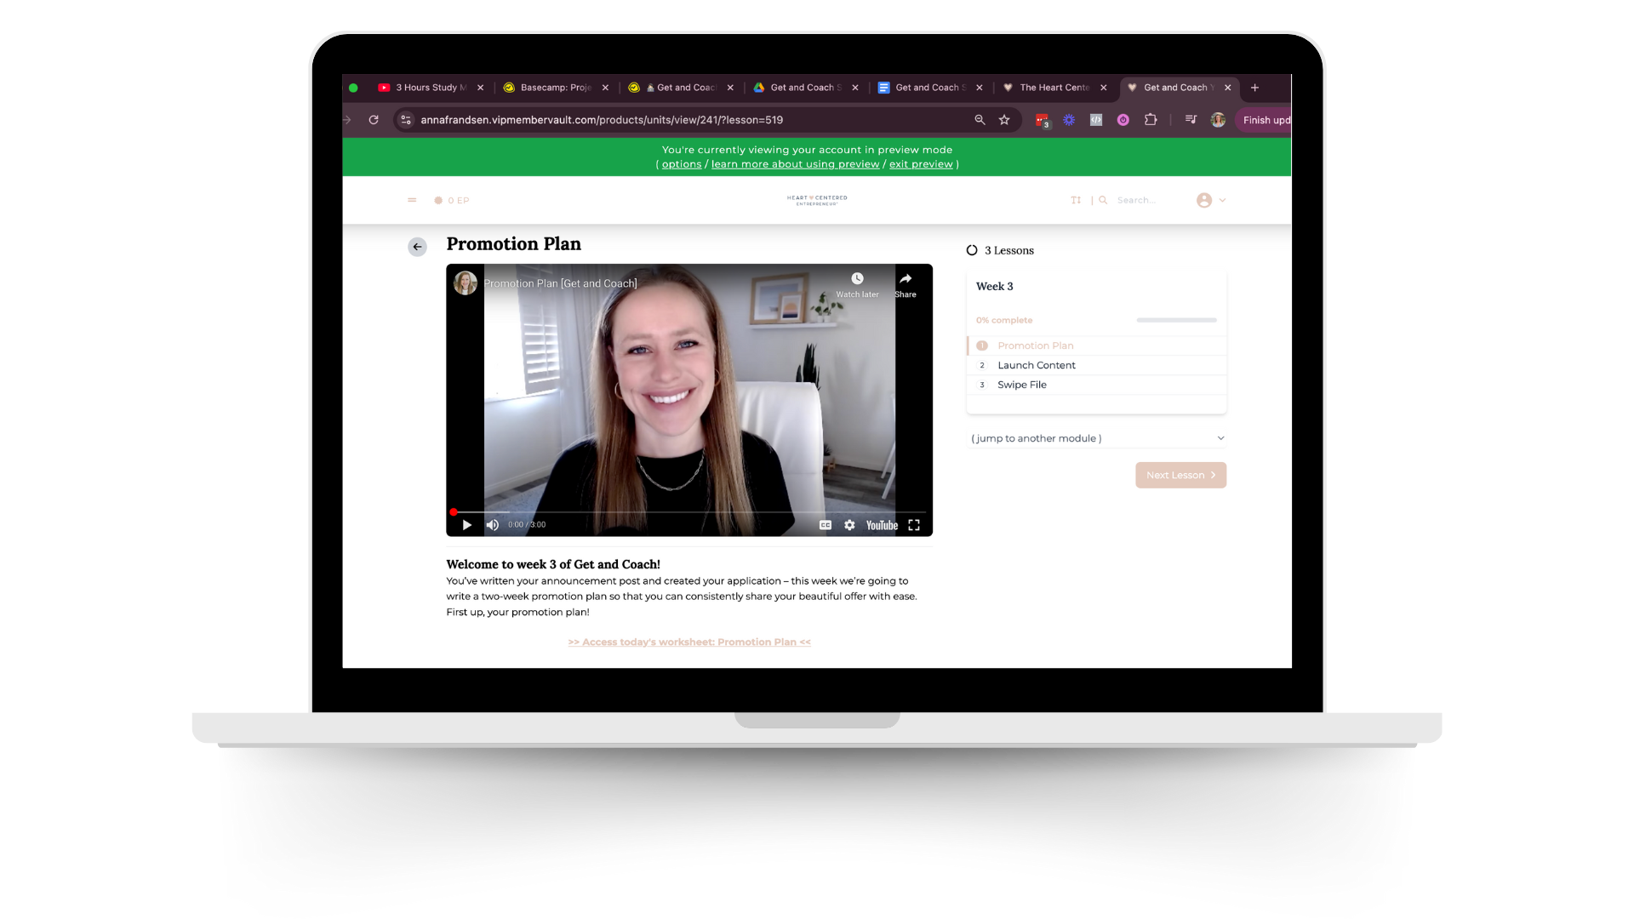Screen dimensions: 1634x919
Task: Toggle closed captions on the video
Action: click(825, 525)
